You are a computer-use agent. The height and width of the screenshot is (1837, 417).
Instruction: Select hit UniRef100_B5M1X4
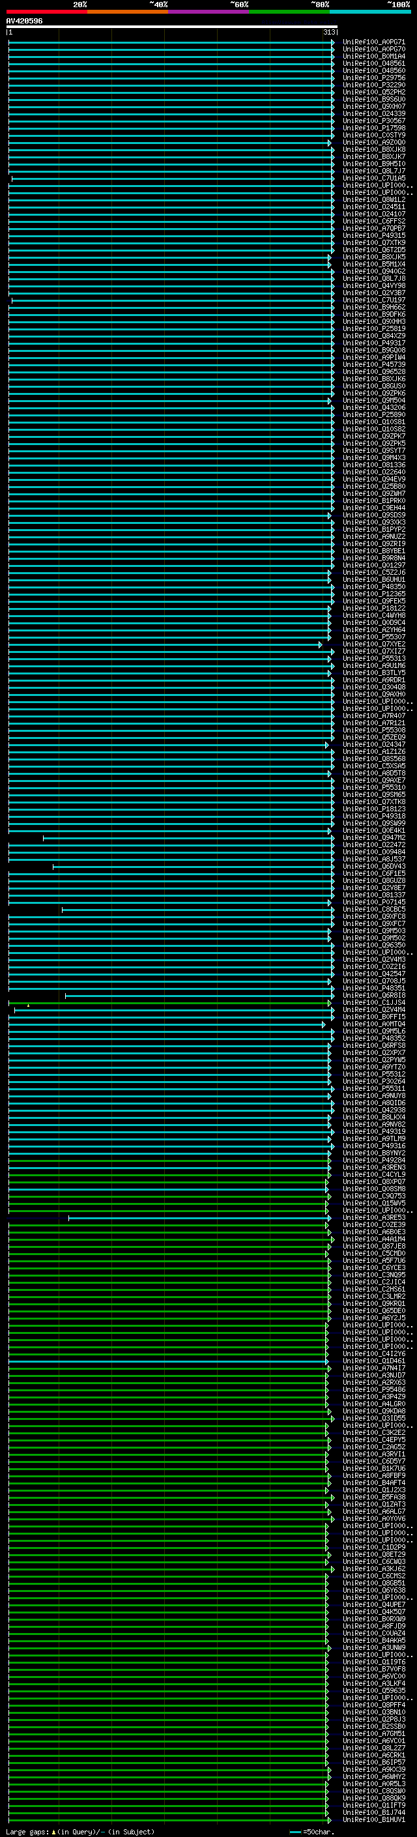click(373, 265)
